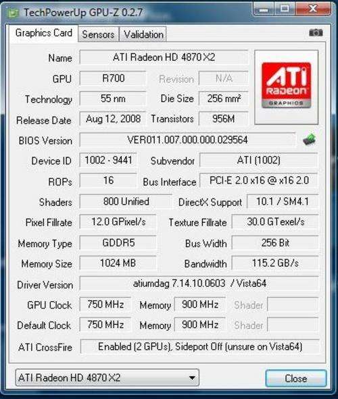Minimize the GPU-Z window
Image resolution: width=338 pixels, height=399 pixels.
[264, 9]
